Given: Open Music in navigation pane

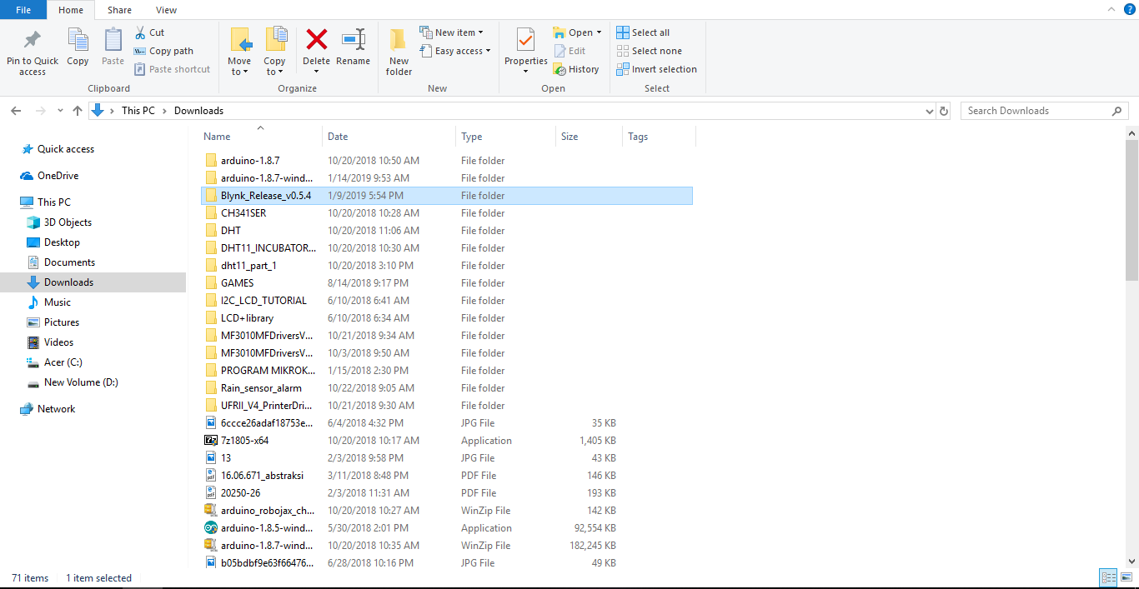Looking at the screenshot, I should pyautogui.click(x=57, y=302).
